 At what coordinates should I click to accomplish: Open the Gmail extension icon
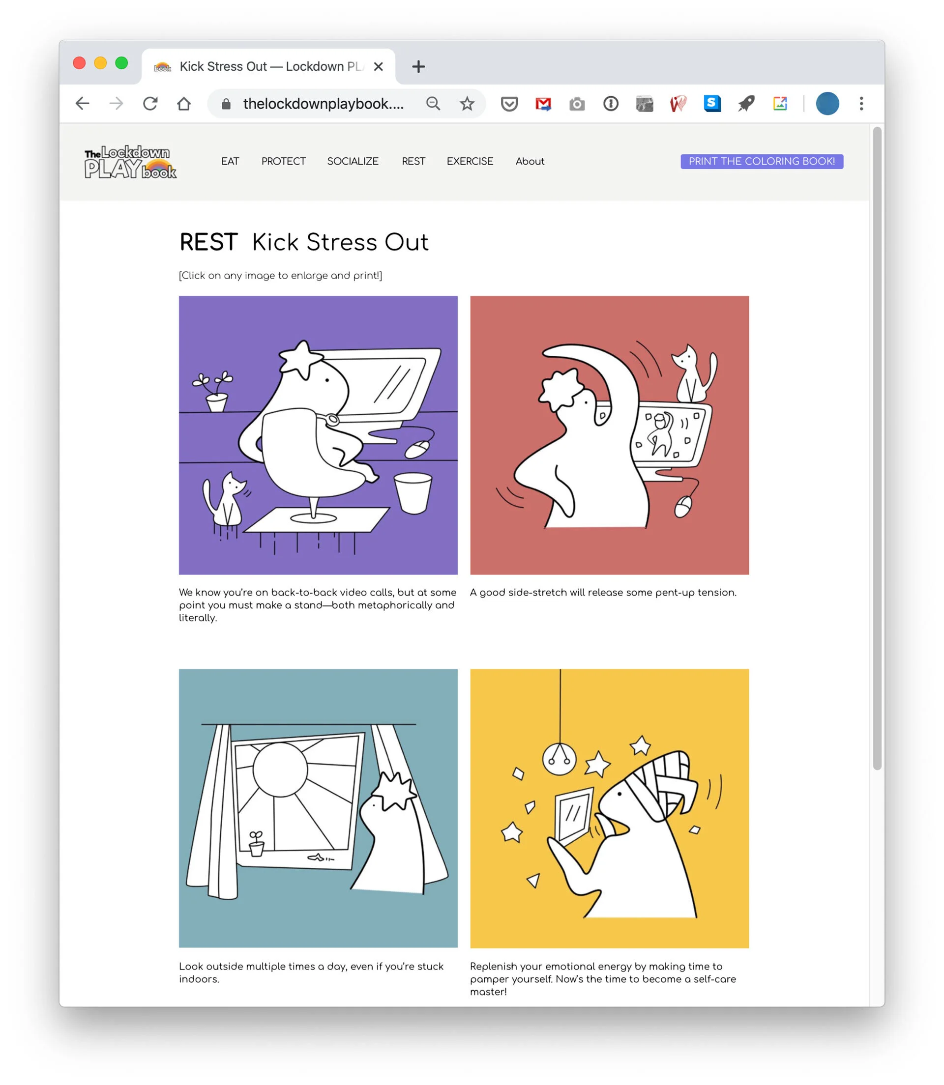tap(543, 104)
